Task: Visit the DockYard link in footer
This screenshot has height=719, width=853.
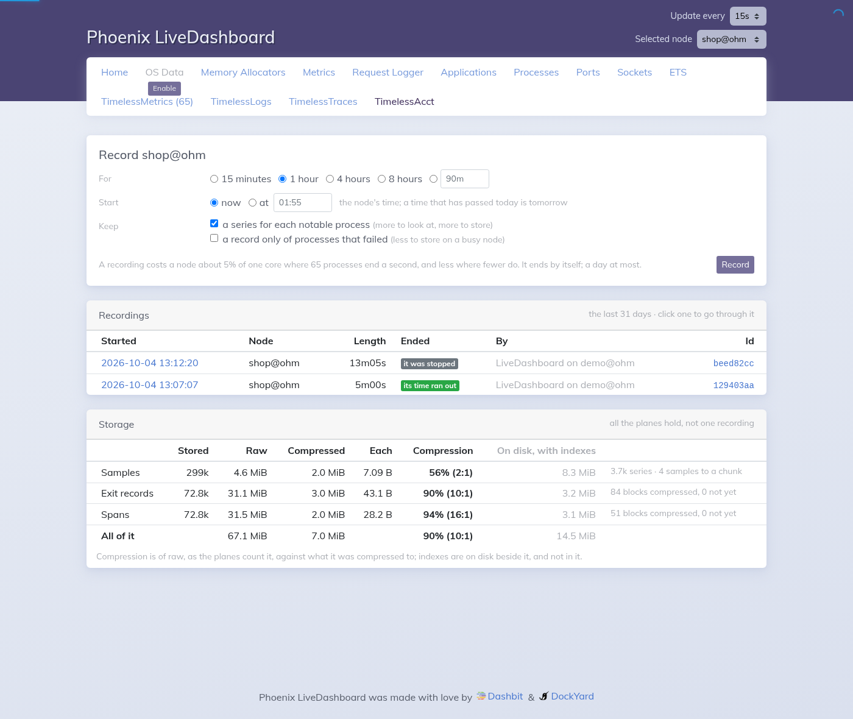Action: 572,696
